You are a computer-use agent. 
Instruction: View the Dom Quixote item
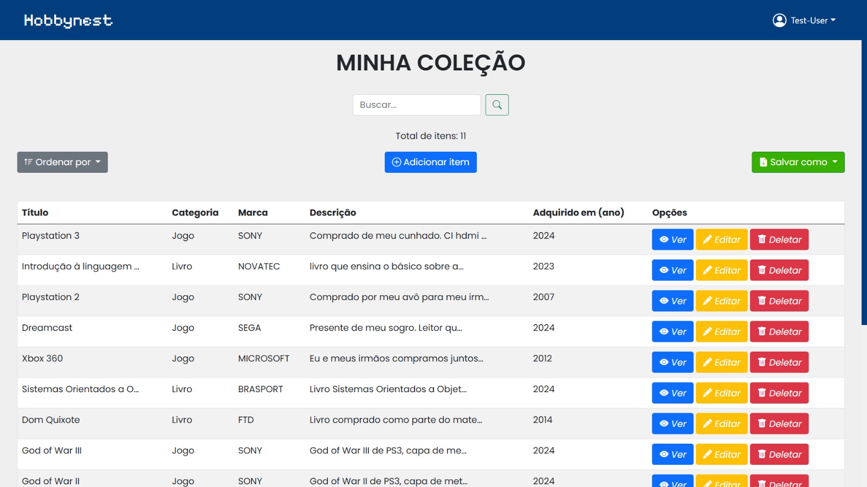[x=672, y=424]
